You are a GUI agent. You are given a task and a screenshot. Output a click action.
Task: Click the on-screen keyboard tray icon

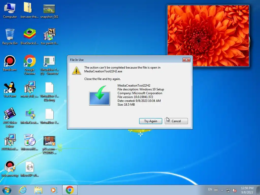(216, 190)
